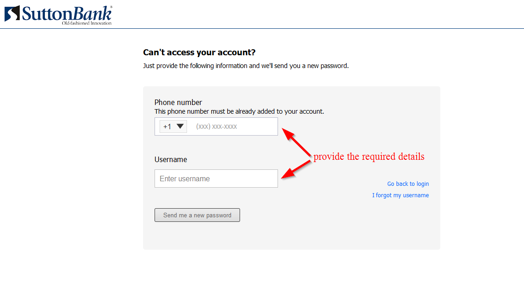524x289 pixels.
Task: Open the I forgot my username link
Action: tap(401, 195)
